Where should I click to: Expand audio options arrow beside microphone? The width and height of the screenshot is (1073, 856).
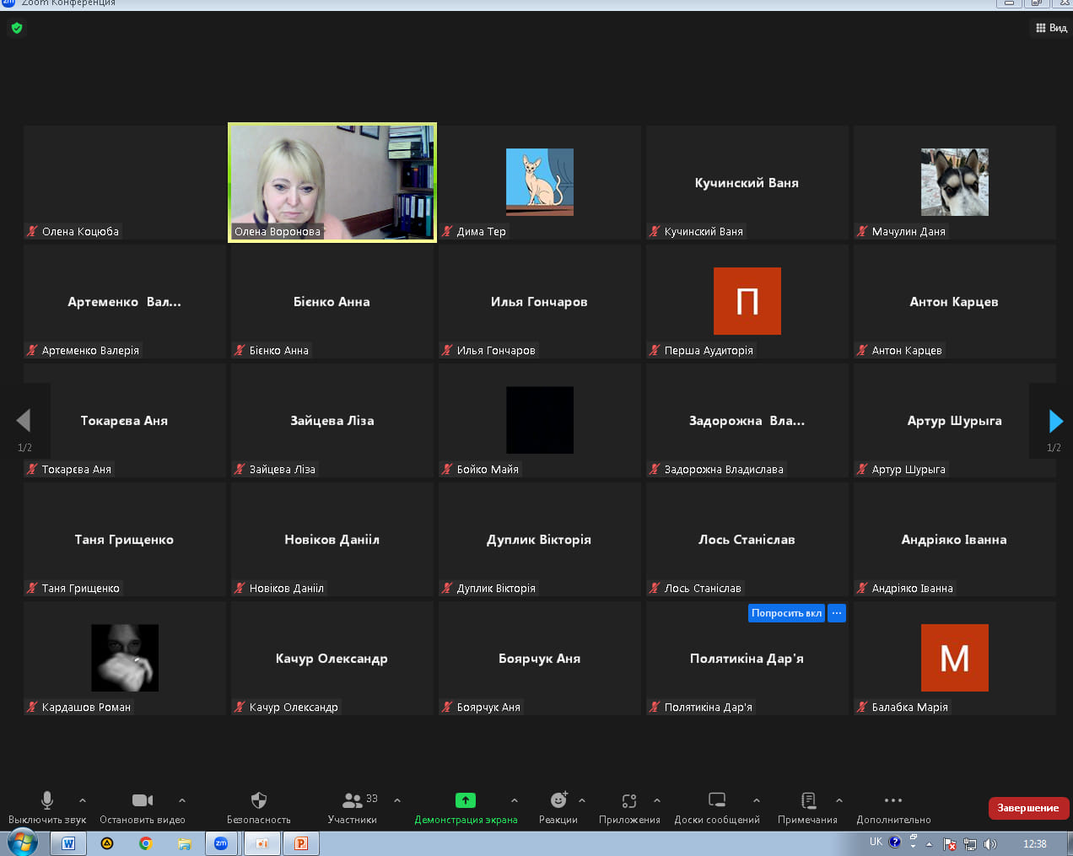click(83, 800)
